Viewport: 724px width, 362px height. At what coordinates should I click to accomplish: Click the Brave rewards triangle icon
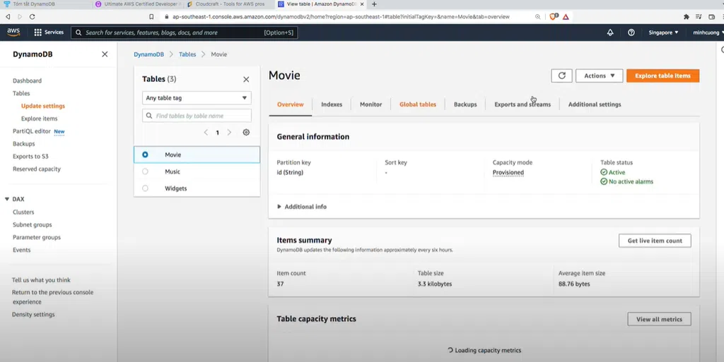click(x=566, y=16)
